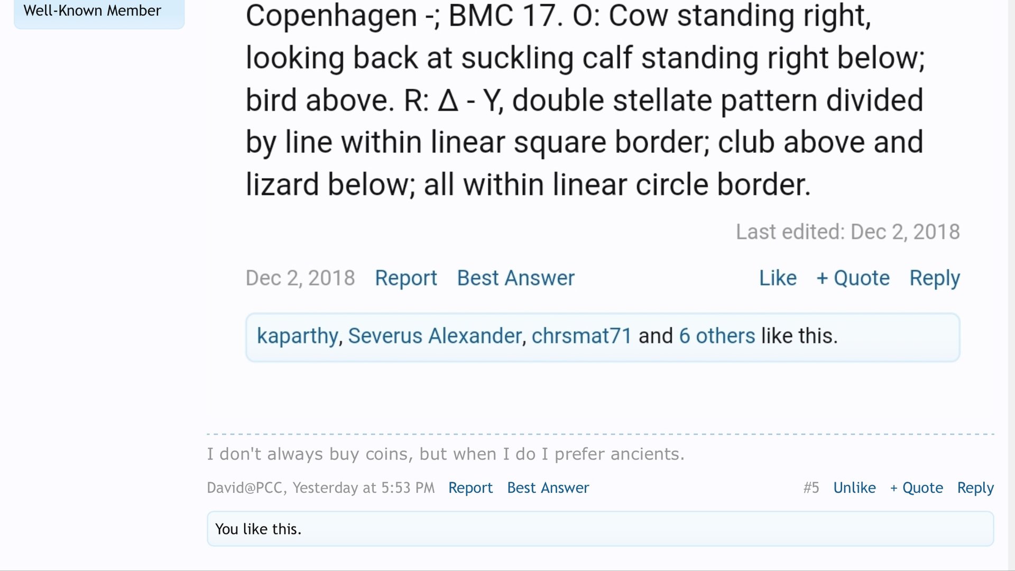Show the 6 others who liked this
Screen dimensions: 1015x571
pos(717,336)
